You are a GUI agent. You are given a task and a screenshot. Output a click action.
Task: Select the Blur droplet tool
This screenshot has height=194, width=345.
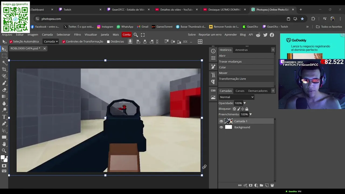click(4, 103)
